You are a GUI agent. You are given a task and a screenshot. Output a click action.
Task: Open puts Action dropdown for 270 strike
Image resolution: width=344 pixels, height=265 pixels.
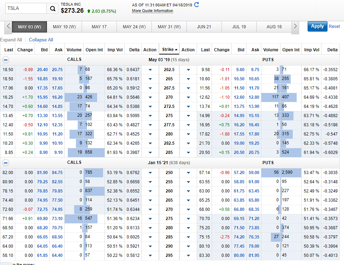point(188,97)
